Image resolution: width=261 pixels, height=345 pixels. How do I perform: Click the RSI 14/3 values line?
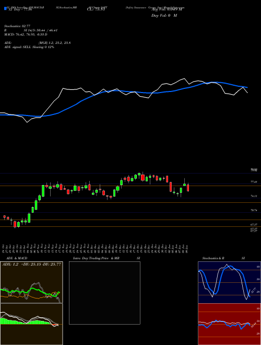click(x=31, y=30)
